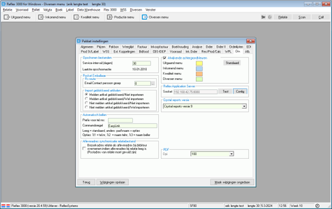Click the Relatie toolbar button
Screen dimensions: 332x209
[283, 17]
